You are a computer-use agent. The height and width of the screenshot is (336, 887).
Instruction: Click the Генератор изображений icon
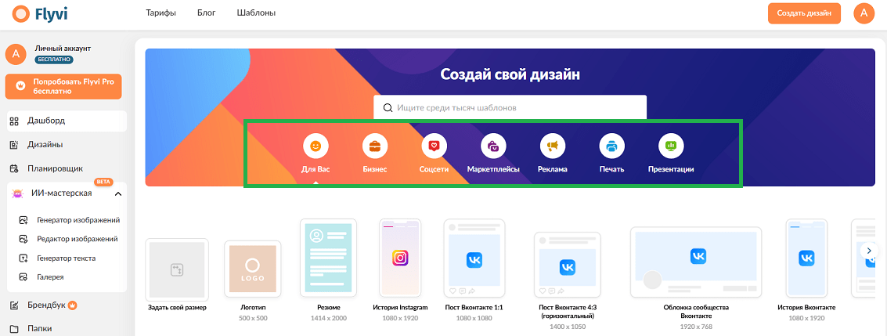tap(23, 220)
